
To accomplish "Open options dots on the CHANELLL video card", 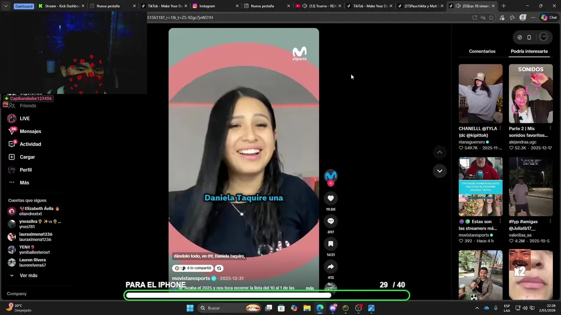I will [500, 129].
